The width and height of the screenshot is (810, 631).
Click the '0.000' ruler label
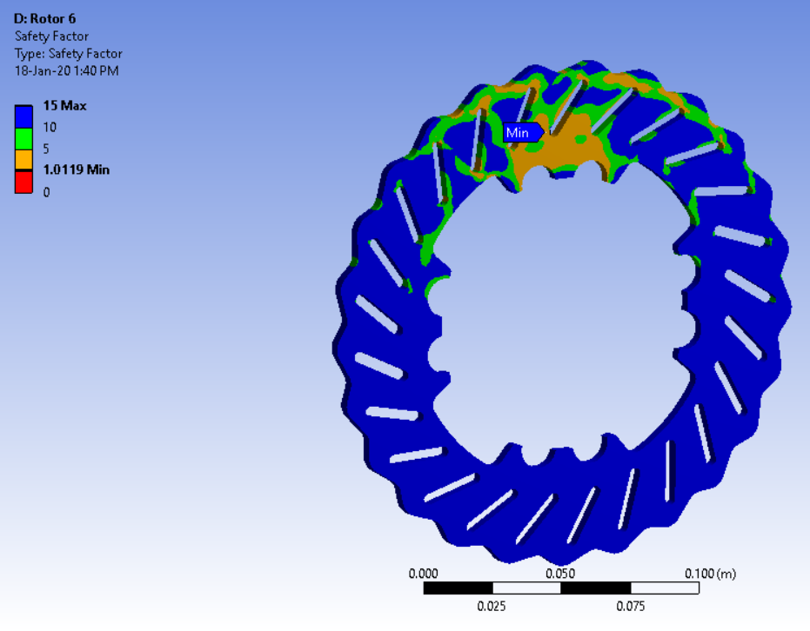tap(423, 574)
